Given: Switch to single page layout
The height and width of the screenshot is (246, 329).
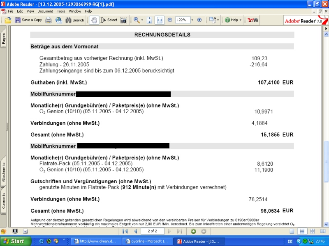Looking at the screenshot, I should tap(292, 232).
